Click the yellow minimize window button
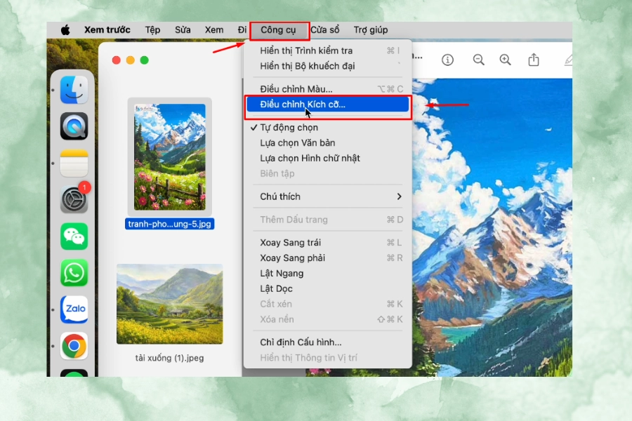The height and width of the screenshot is (421, 632). pyautogui.click(x=130, y=60)
